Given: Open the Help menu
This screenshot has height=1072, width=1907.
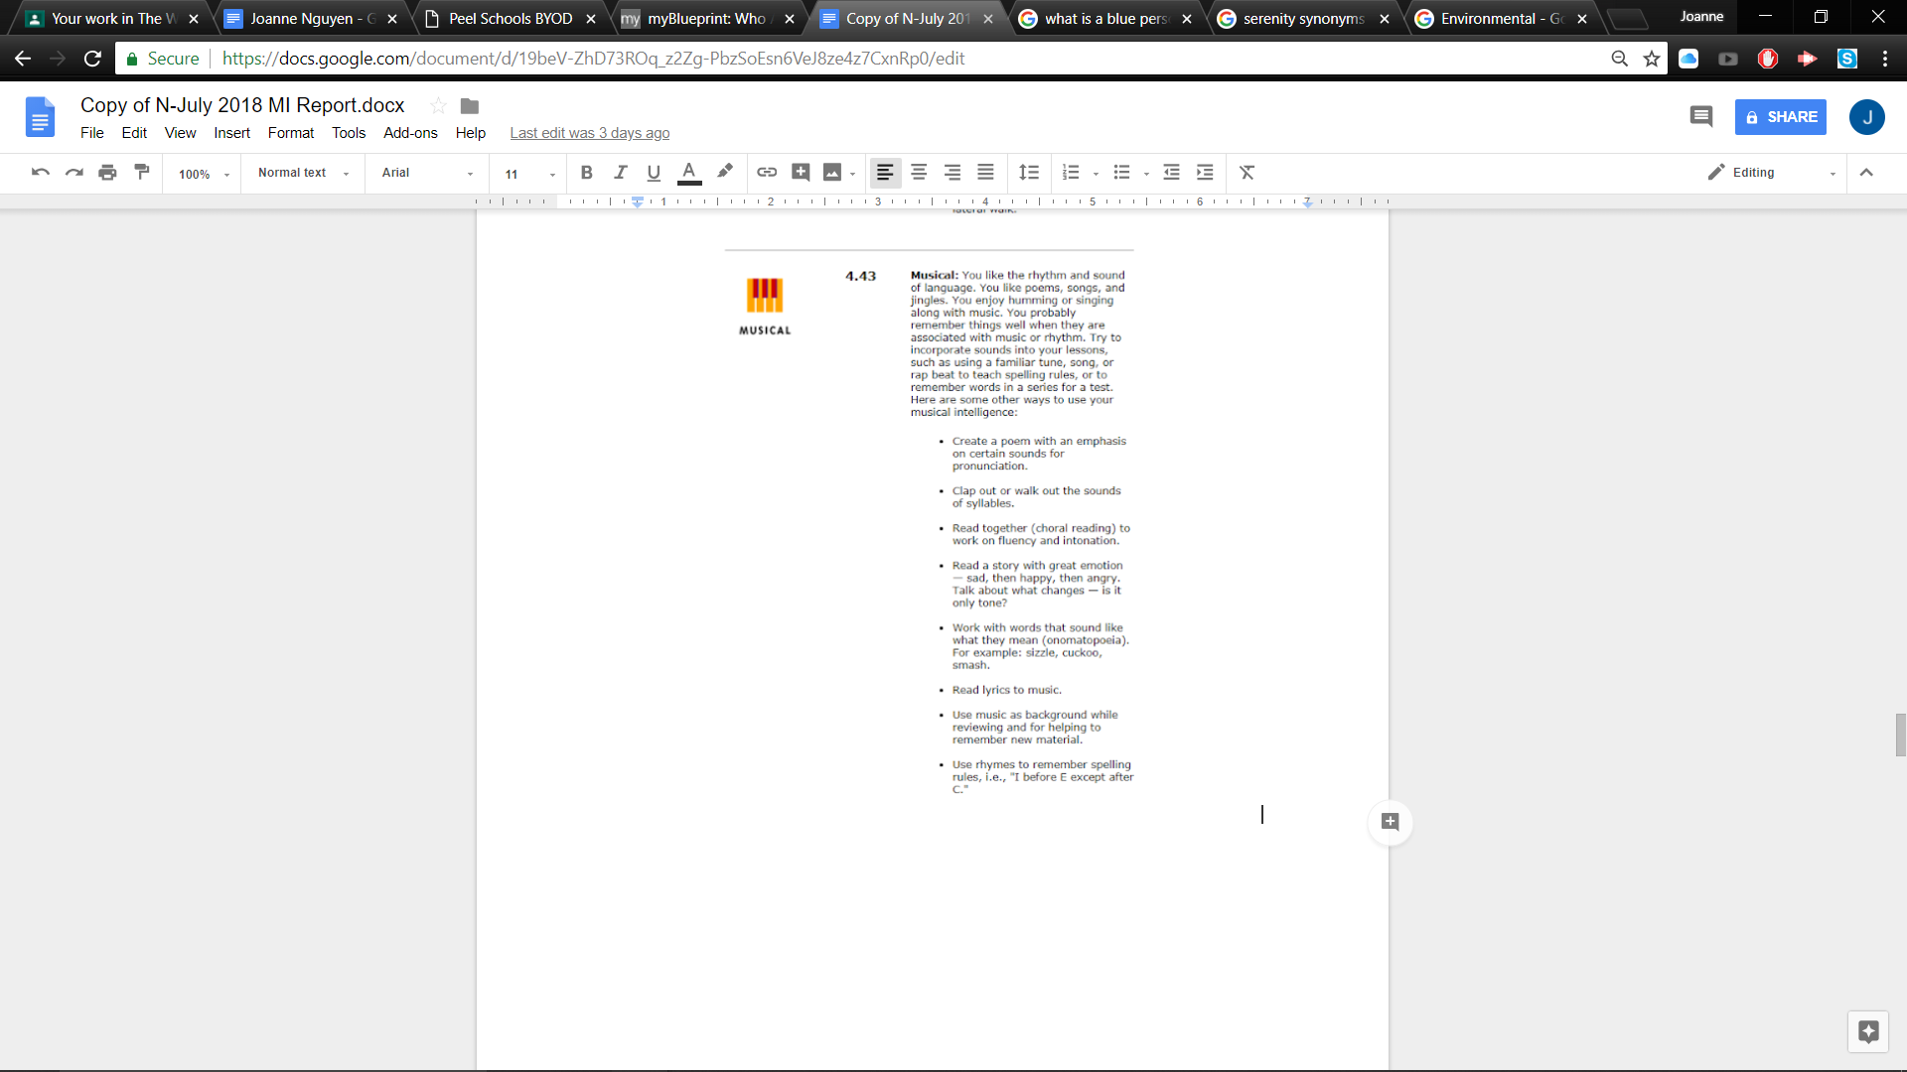Looking at the screenshot, I should tap(471, 133).
